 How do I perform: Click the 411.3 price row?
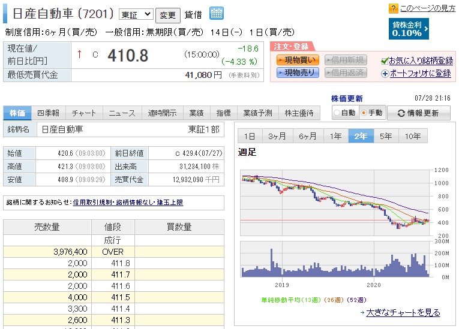(113, 320)
